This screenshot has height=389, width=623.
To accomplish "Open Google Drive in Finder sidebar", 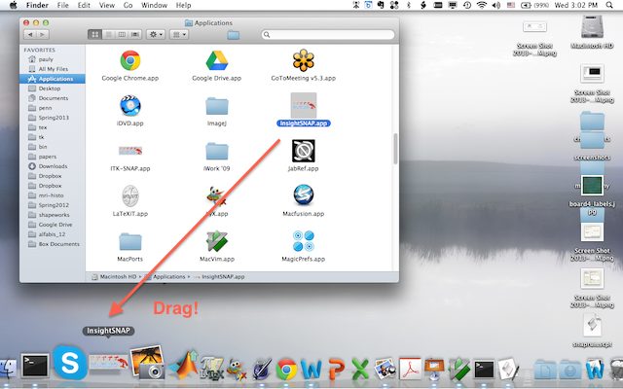I will click(53, 225).
